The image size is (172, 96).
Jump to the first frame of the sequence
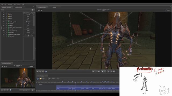(x=93, y=71)
